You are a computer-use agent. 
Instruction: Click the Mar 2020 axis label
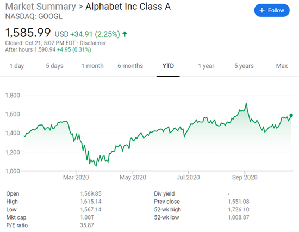point(76,178)
